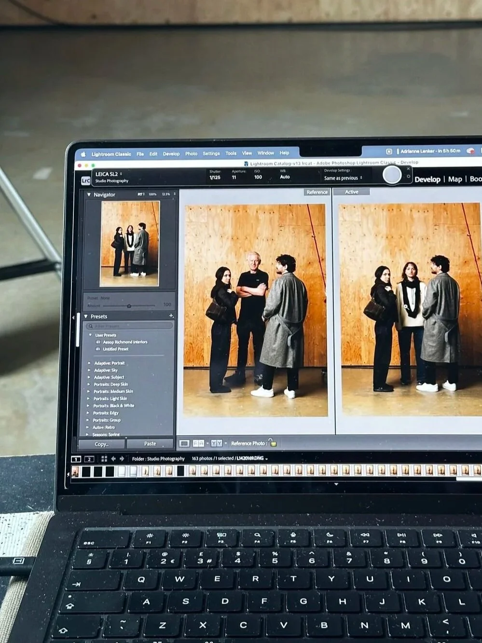The image size is (482, 643).
Task: Open the Loupe view icon below the image
Action: (184, 442)
